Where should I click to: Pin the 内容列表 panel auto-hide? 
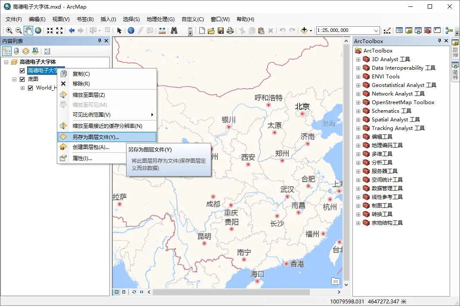tap(99, 41)
